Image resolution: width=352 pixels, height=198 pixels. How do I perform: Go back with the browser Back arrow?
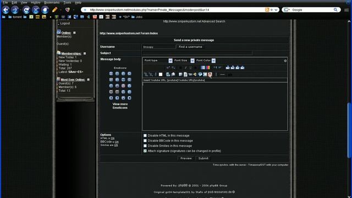point(5,10)
